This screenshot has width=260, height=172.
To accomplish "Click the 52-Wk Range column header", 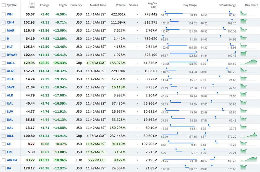I will [x=228, y=5].
